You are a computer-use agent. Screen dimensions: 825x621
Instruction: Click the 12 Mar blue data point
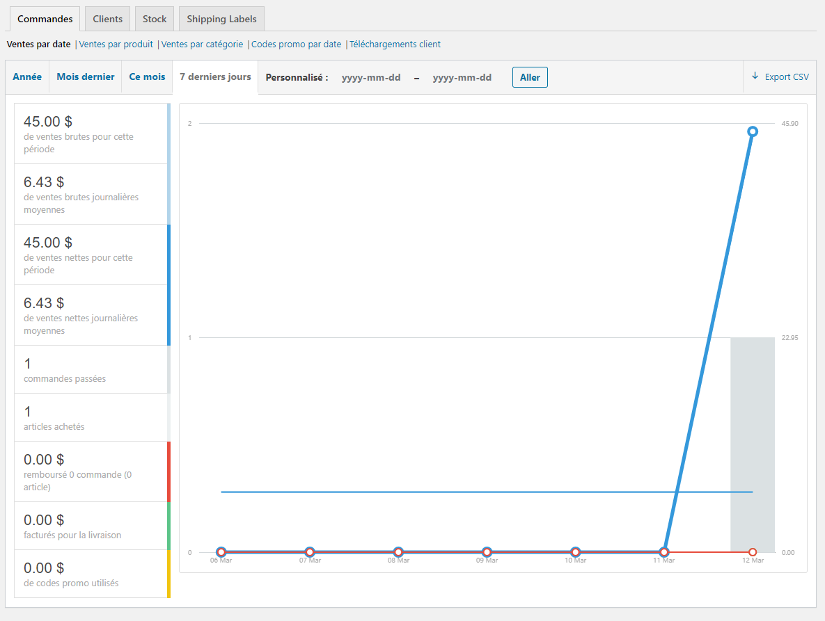point(753,131)
